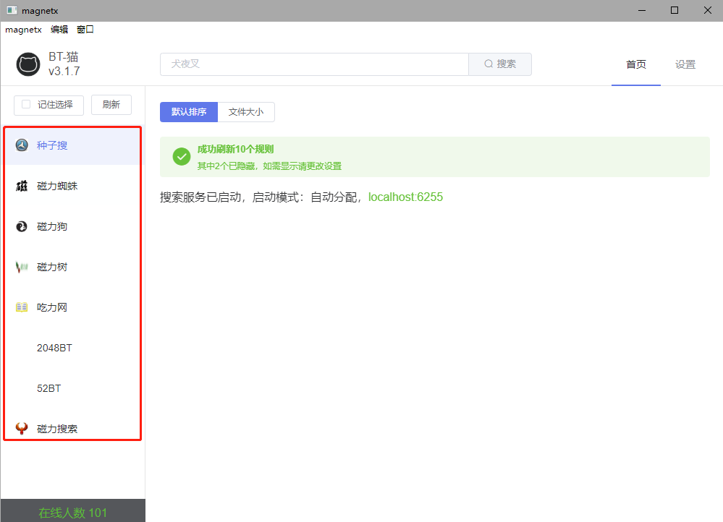
Task: Choose the 2048BT source
Action: pos(73,348)
